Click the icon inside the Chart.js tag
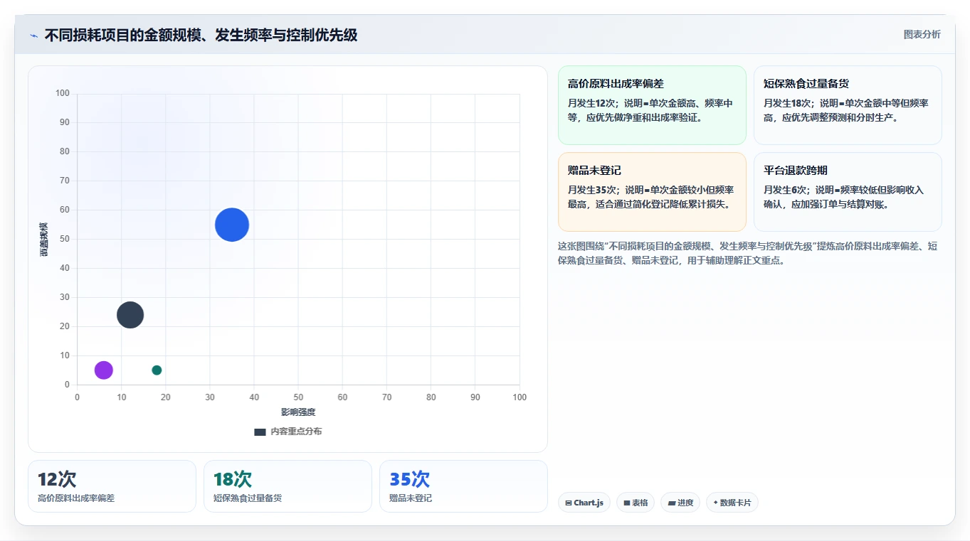 [569, 503]
